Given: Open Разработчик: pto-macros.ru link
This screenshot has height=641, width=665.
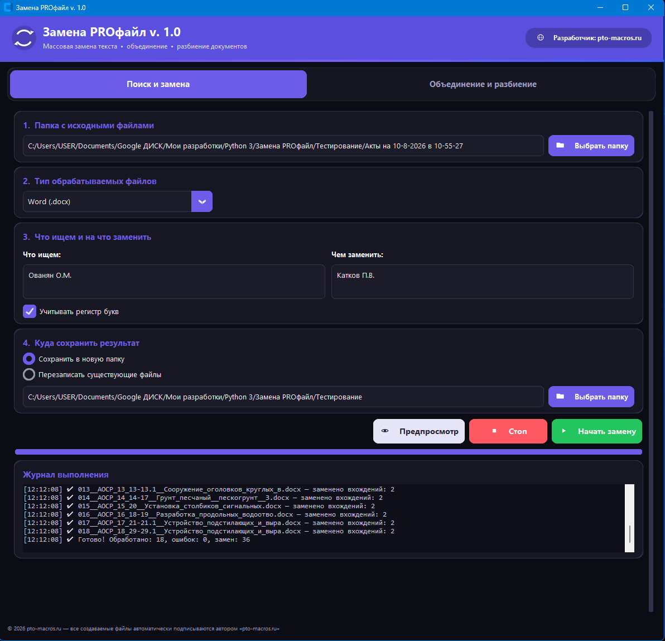Looking at the screenshot, I should point(588,38).
